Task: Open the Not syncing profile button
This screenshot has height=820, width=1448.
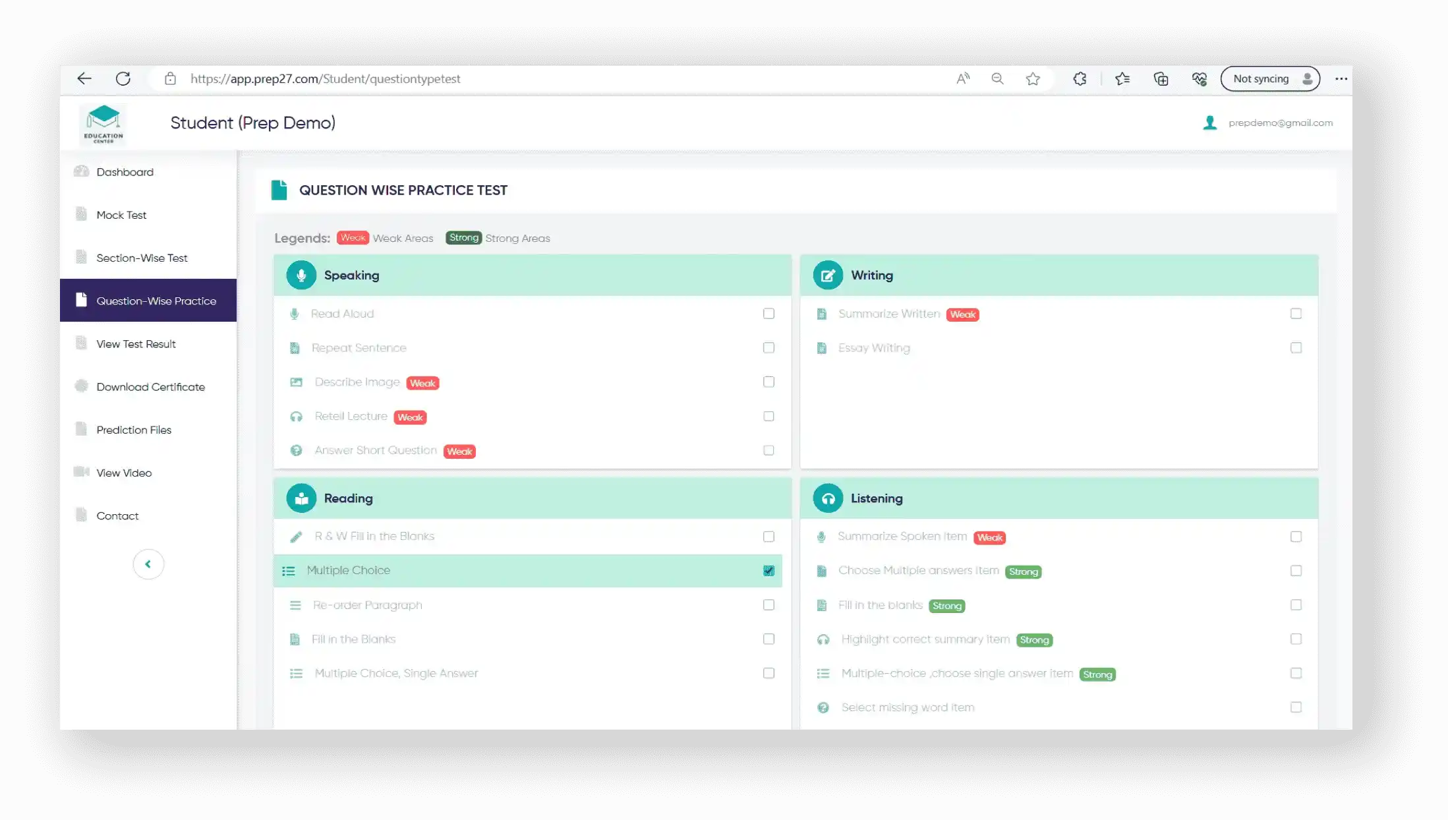Action: tap(1269, 79)
